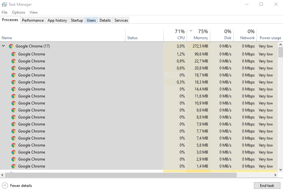The height and width of the screenshot is (193, 283).
Task: Click the Chrome icon of the Google Chrome (17) group
Action: [x=11, y=46]
